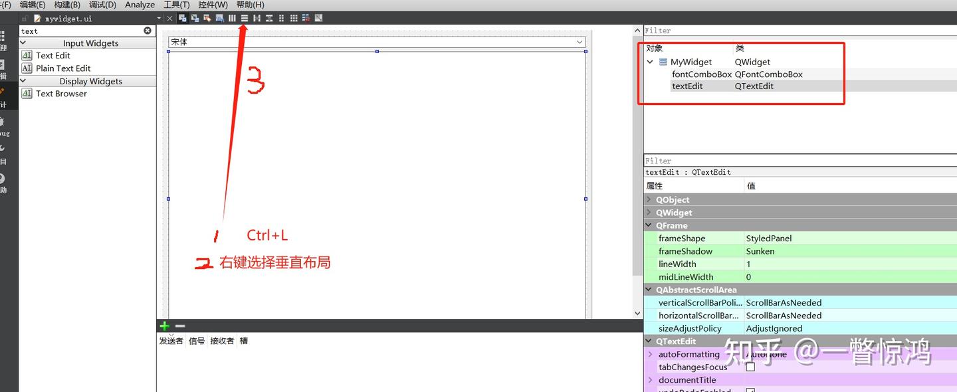Click the 接收者 column header
The height and width of the screenshot is (392, 957).
point(222,341)
